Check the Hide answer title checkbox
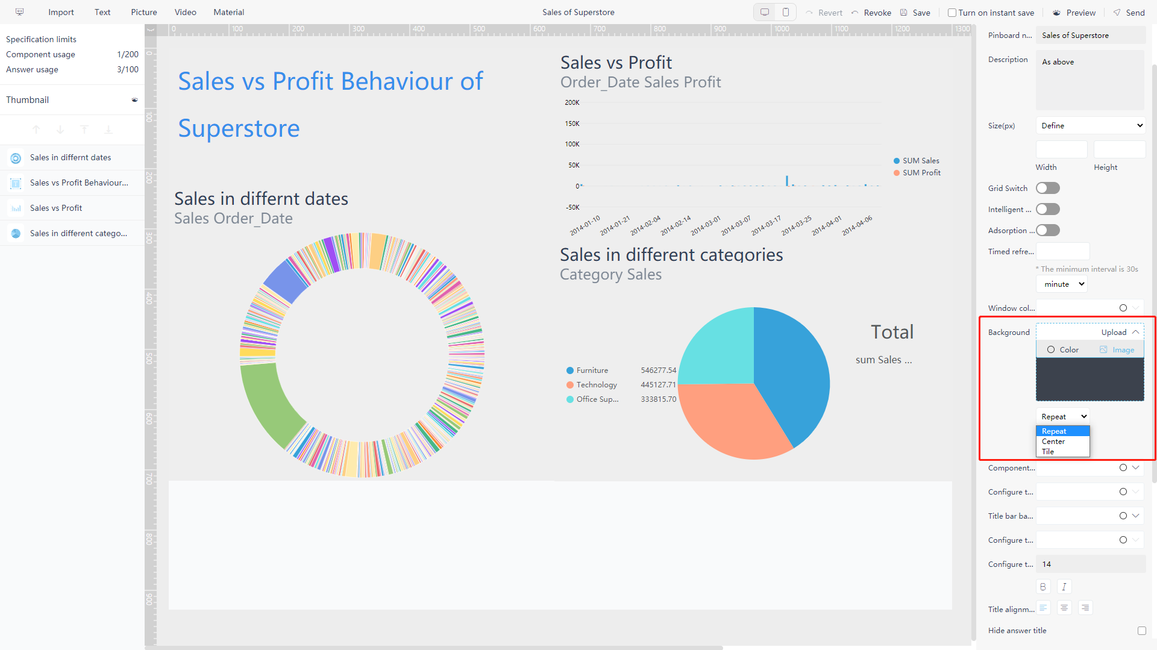1157x650 pixels. click(1142, 631)
